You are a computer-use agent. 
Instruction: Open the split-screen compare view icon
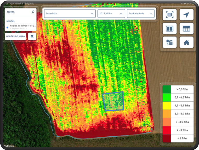pyautogui.click(x=169, y=28)
